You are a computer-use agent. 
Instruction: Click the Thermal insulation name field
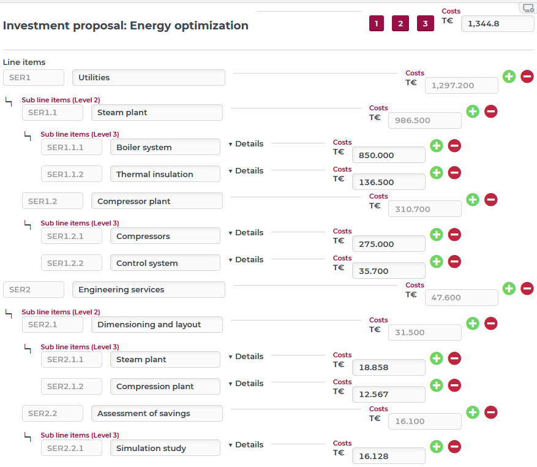click(165, 174)
